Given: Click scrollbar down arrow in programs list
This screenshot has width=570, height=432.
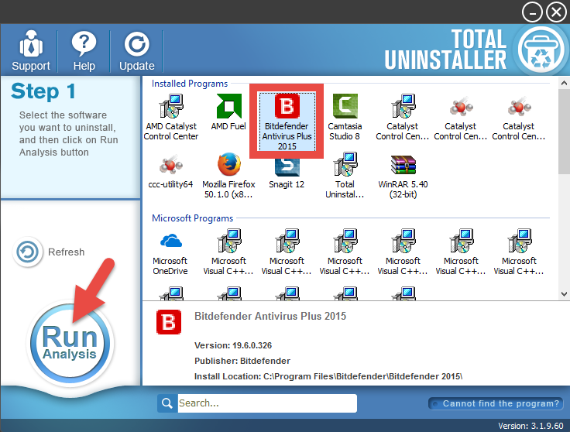Looking at the screenshot, I should [x=564, y=294].
